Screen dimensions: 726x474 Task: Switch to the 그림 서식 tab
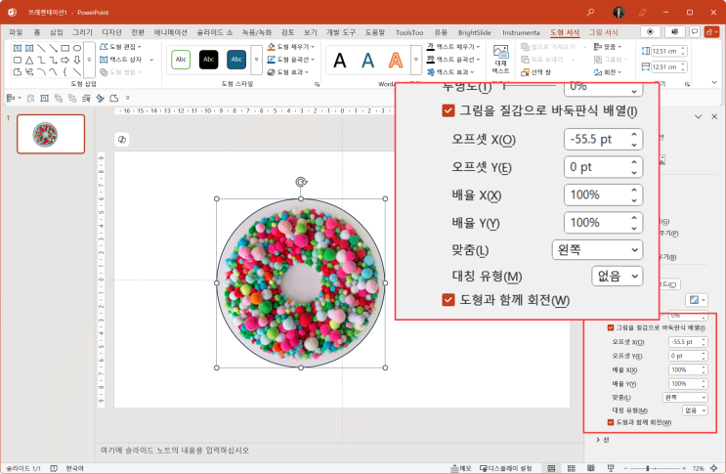pos(603,32)
